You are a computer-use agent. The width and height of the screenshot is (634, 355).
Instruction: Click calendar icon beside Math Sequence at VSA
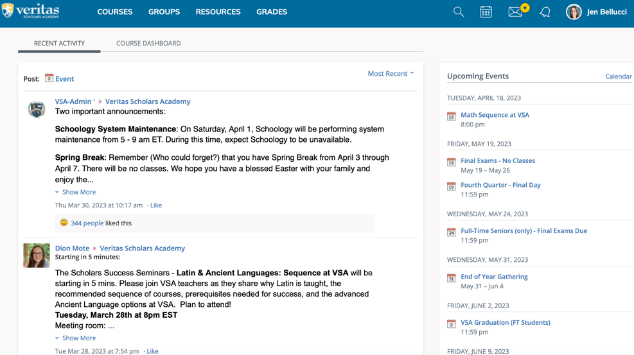451,116
